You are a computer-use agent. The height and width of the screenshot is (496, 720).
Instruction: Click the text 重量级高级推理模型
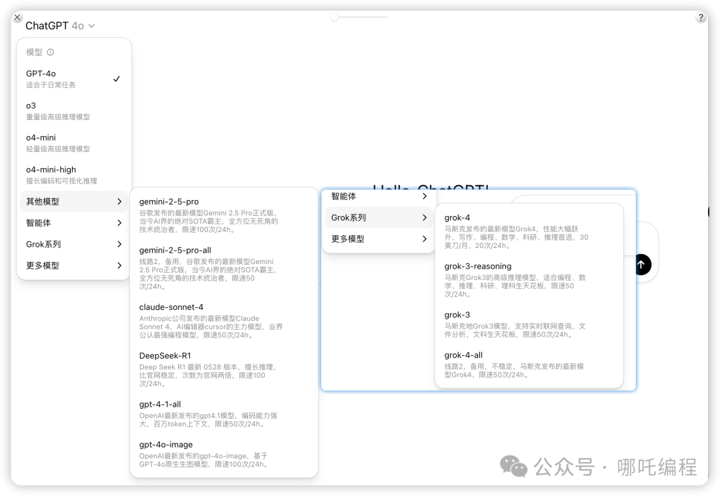point(58,117)
